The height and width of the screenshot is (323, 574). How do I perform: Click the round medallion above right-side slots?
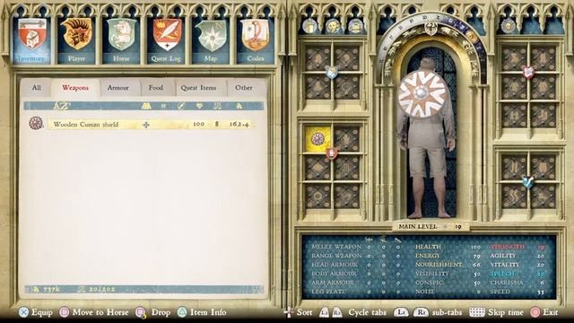click(508, 26)
